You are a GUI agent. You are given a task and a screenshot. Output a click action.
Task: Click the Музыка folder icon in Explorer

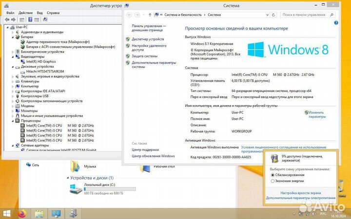(75, 166)
